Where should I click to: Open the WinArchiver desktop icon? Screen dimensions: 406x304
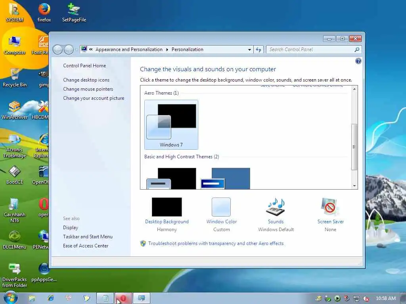point(15,110)
